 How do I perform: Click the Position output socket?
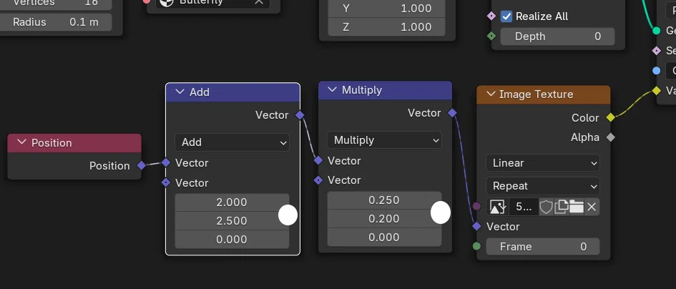pyautogui.click(x=141, y=165)
